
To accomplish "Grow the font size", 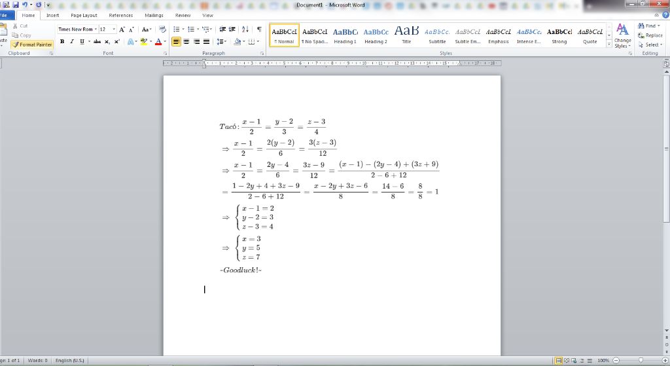I will tap(122, 29).
